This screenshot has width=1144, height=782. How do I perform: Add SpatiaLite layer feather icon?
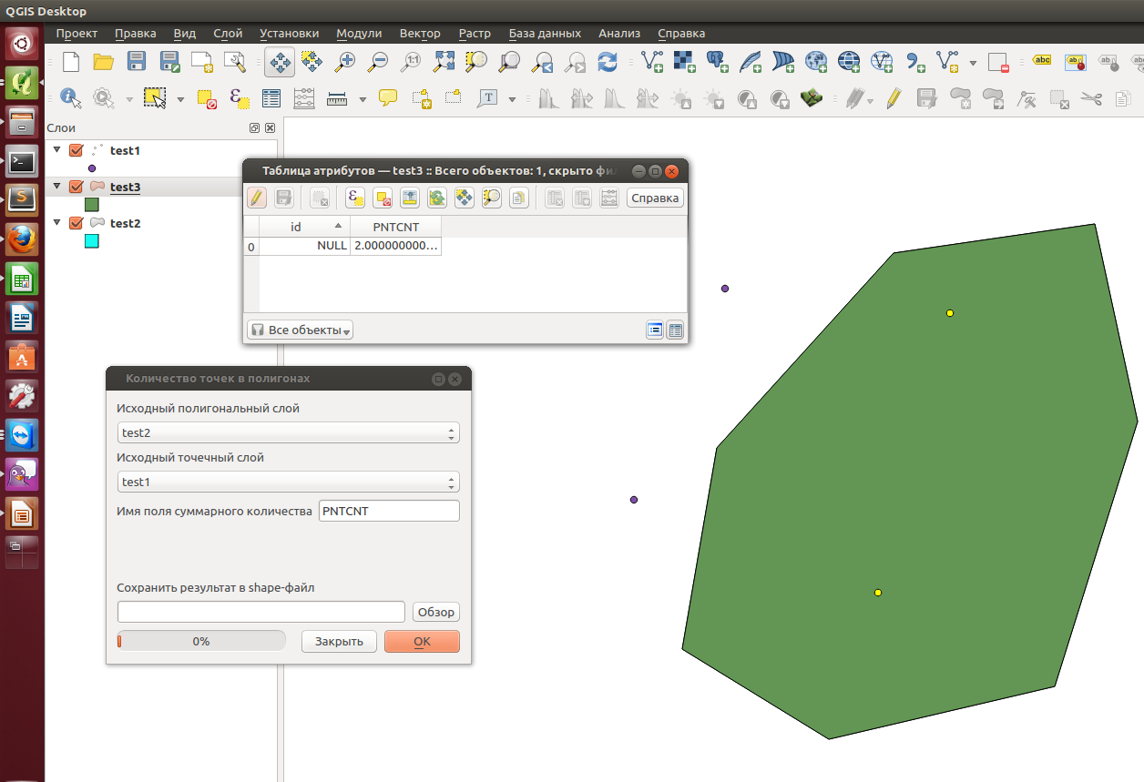coord(751,62)
